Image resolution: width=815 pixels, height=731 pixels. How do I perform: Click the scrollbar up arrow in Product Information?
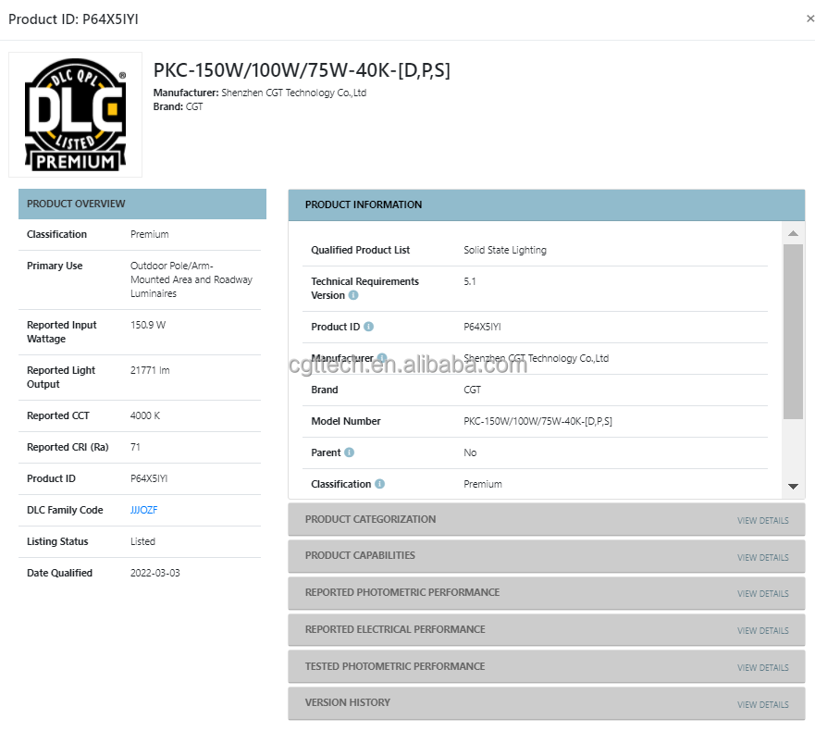tap(793, 233)
